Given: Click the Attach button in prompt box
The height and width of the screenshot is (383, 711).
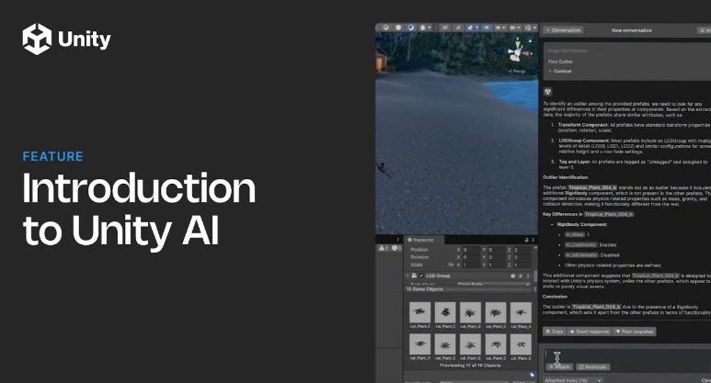Looking at the screenshot, I should tap(558, 366).
